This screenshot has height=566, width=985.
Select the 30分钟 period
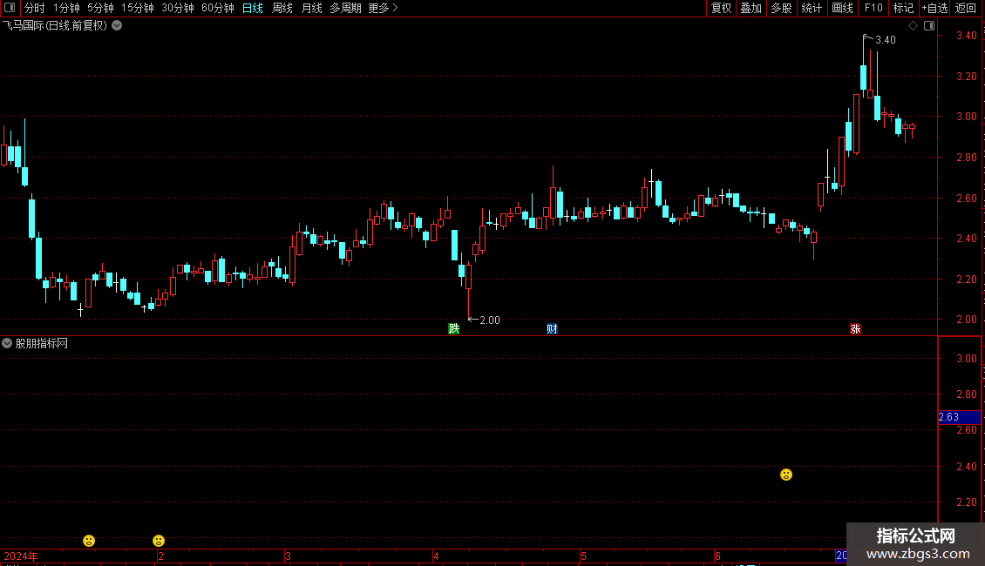point(178,8)
